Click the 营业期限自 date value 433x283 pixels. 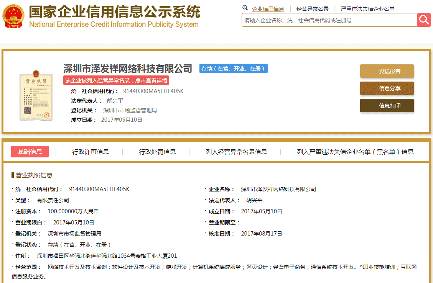tap(74, 222)
